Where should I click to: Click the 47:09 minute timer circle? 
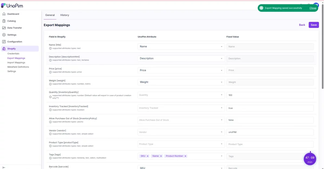pos(310,159)
